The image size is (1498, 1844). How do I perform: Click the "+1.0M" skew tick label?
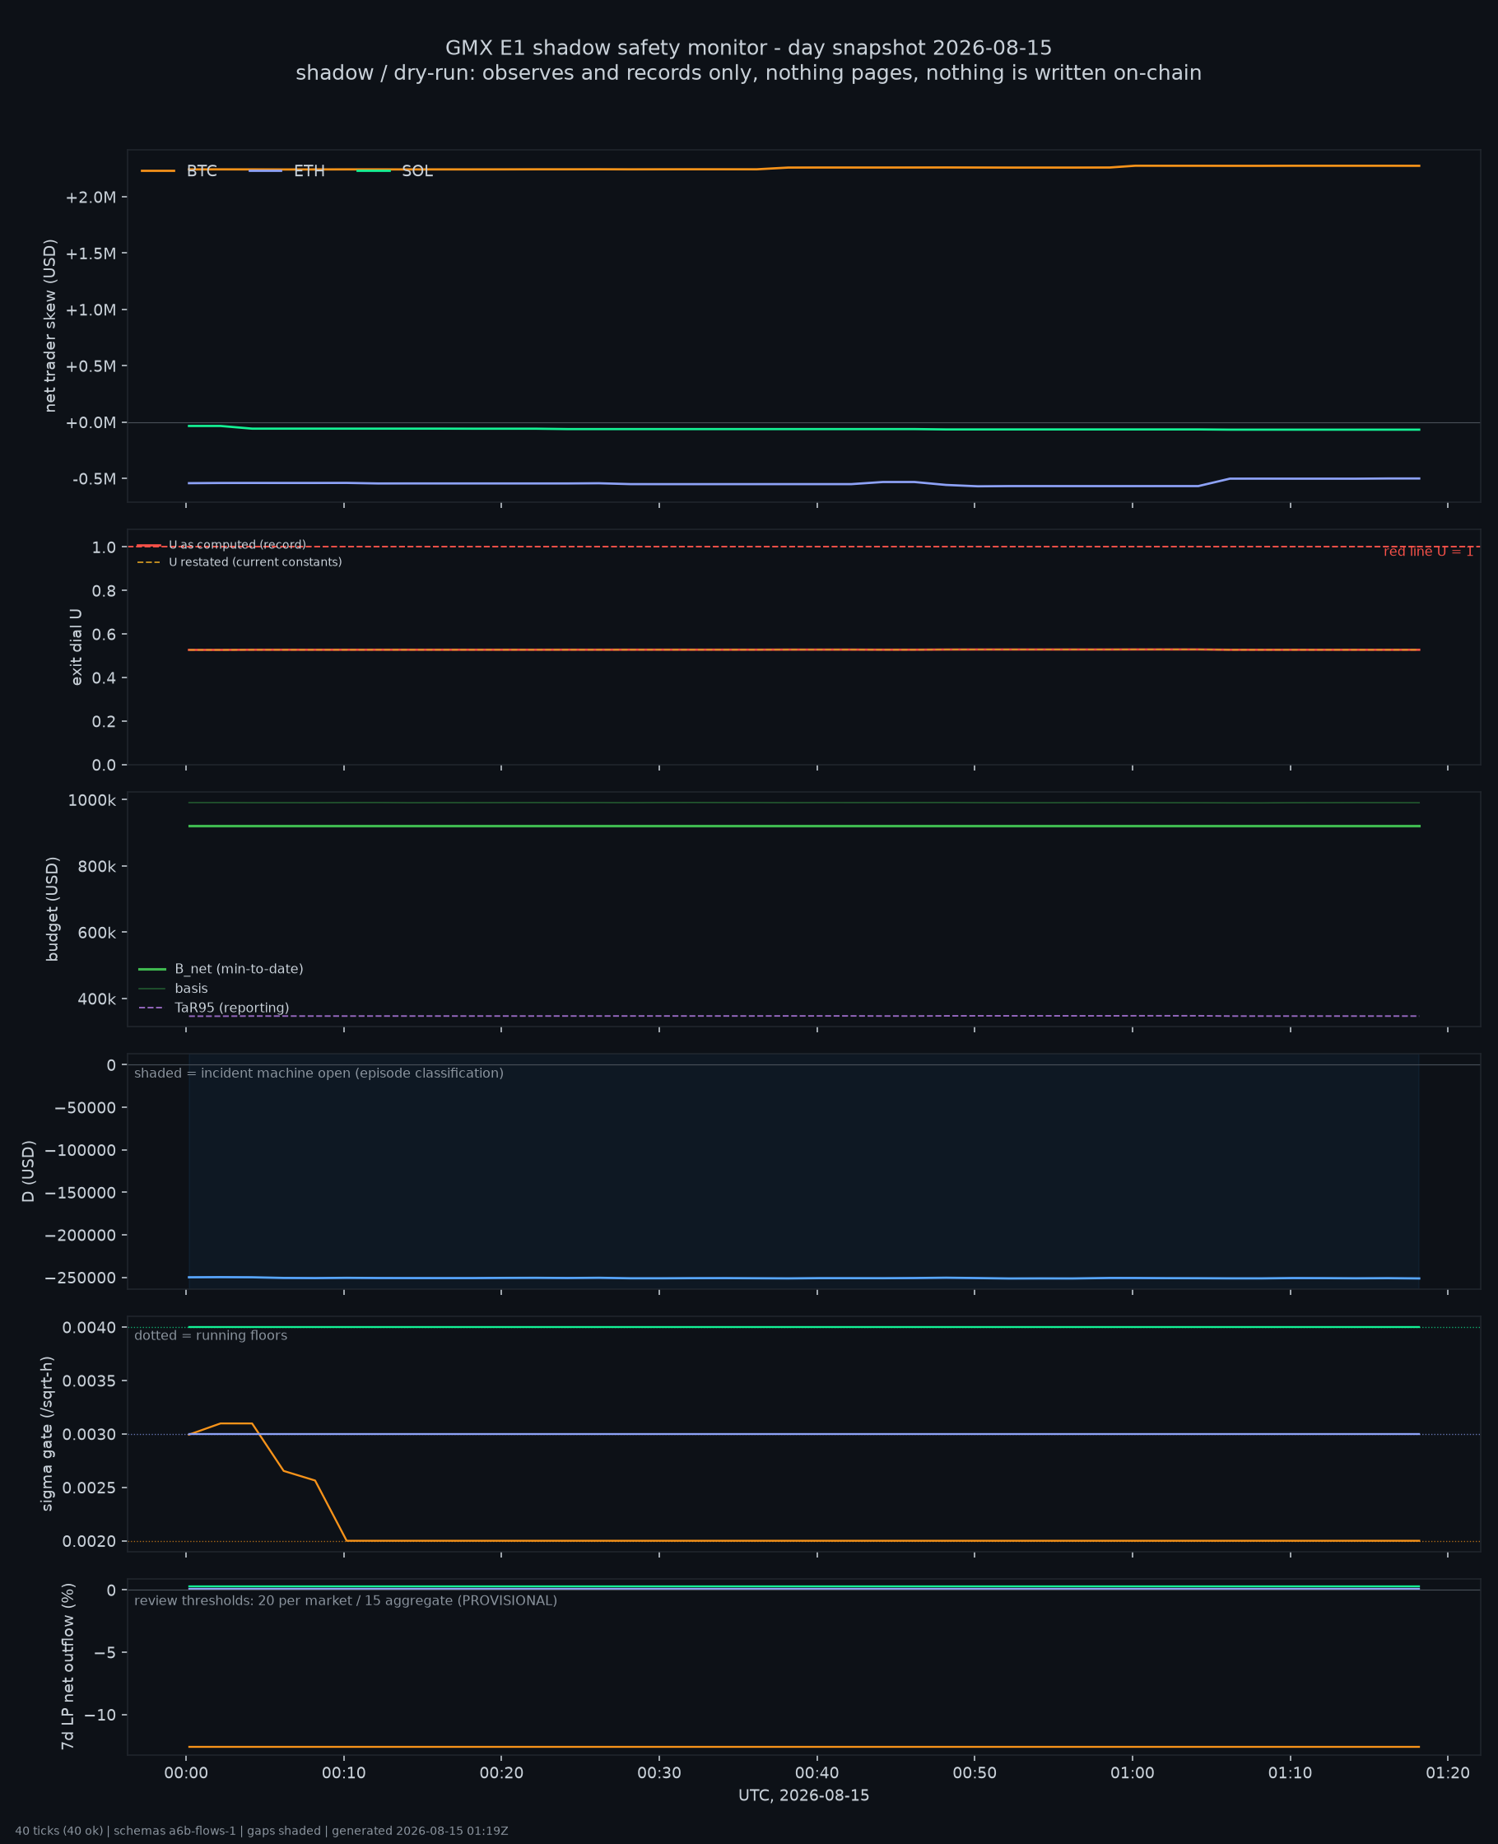pyautogui.click(x=91, y=310)
